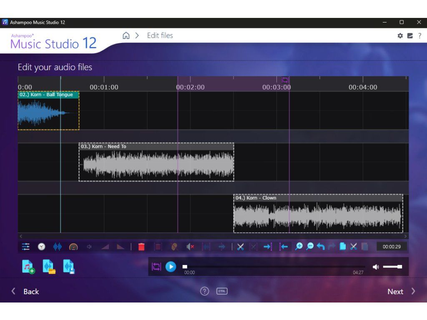This screenshot has width=427, height=320.
Task: Zoom in on the timeline
Action: [299, 247]
